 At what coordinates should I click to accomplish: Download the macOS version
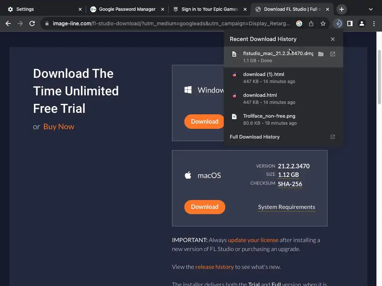point(205,207)
